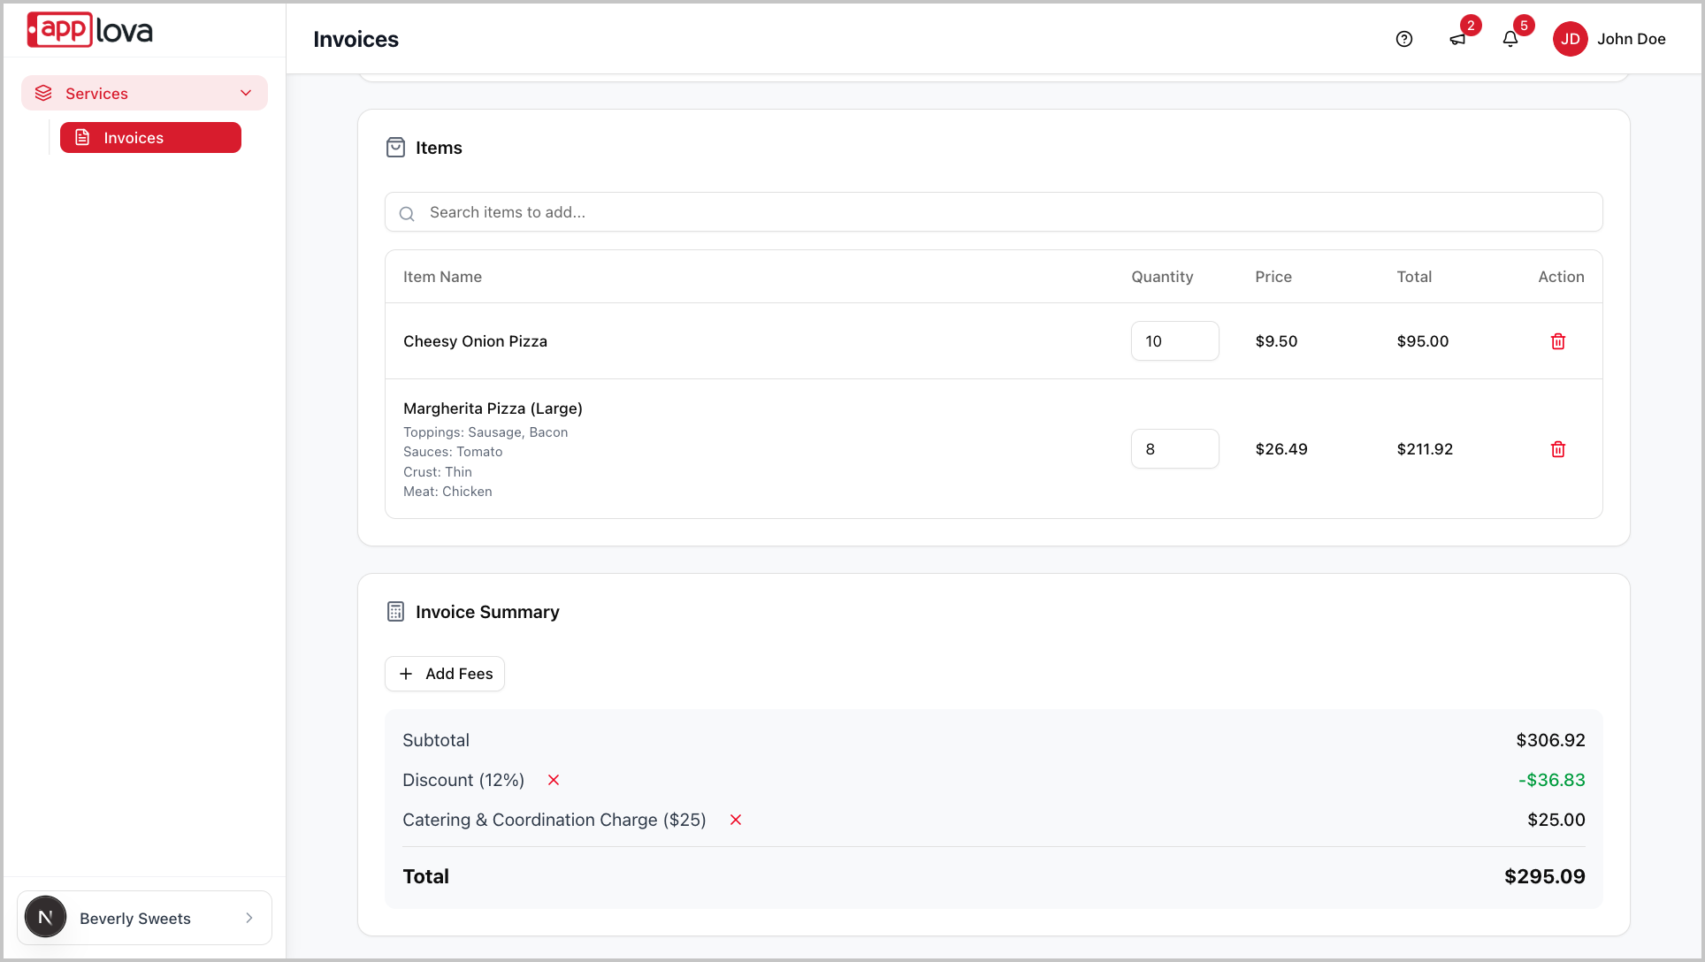1705x962 pixels.
Task: Click the JD user avatar
Action: pyautogui.click(x=1571, y=39)
